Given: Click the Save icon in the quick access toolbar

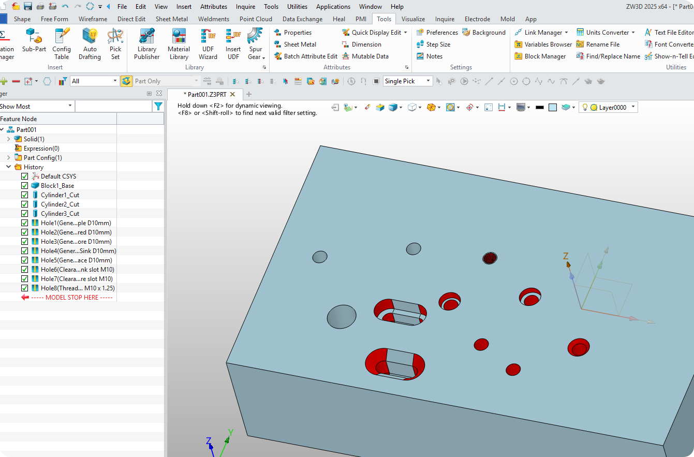Looking at the screenshot, I should point(28,6).
